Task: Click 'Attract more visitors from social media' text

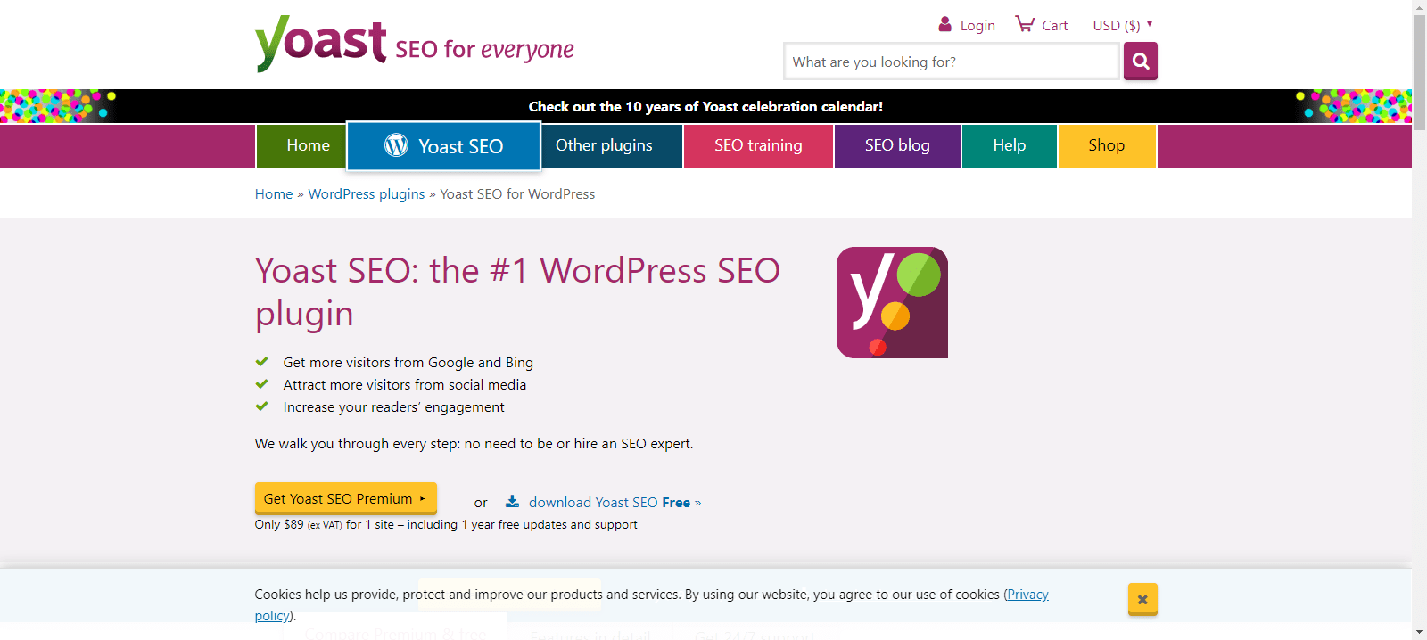Action: [405, 385]
